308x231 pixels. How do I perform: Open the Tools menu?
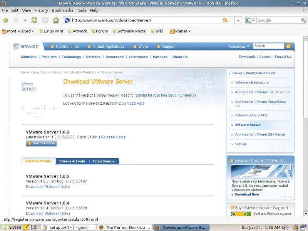(81, 10)
